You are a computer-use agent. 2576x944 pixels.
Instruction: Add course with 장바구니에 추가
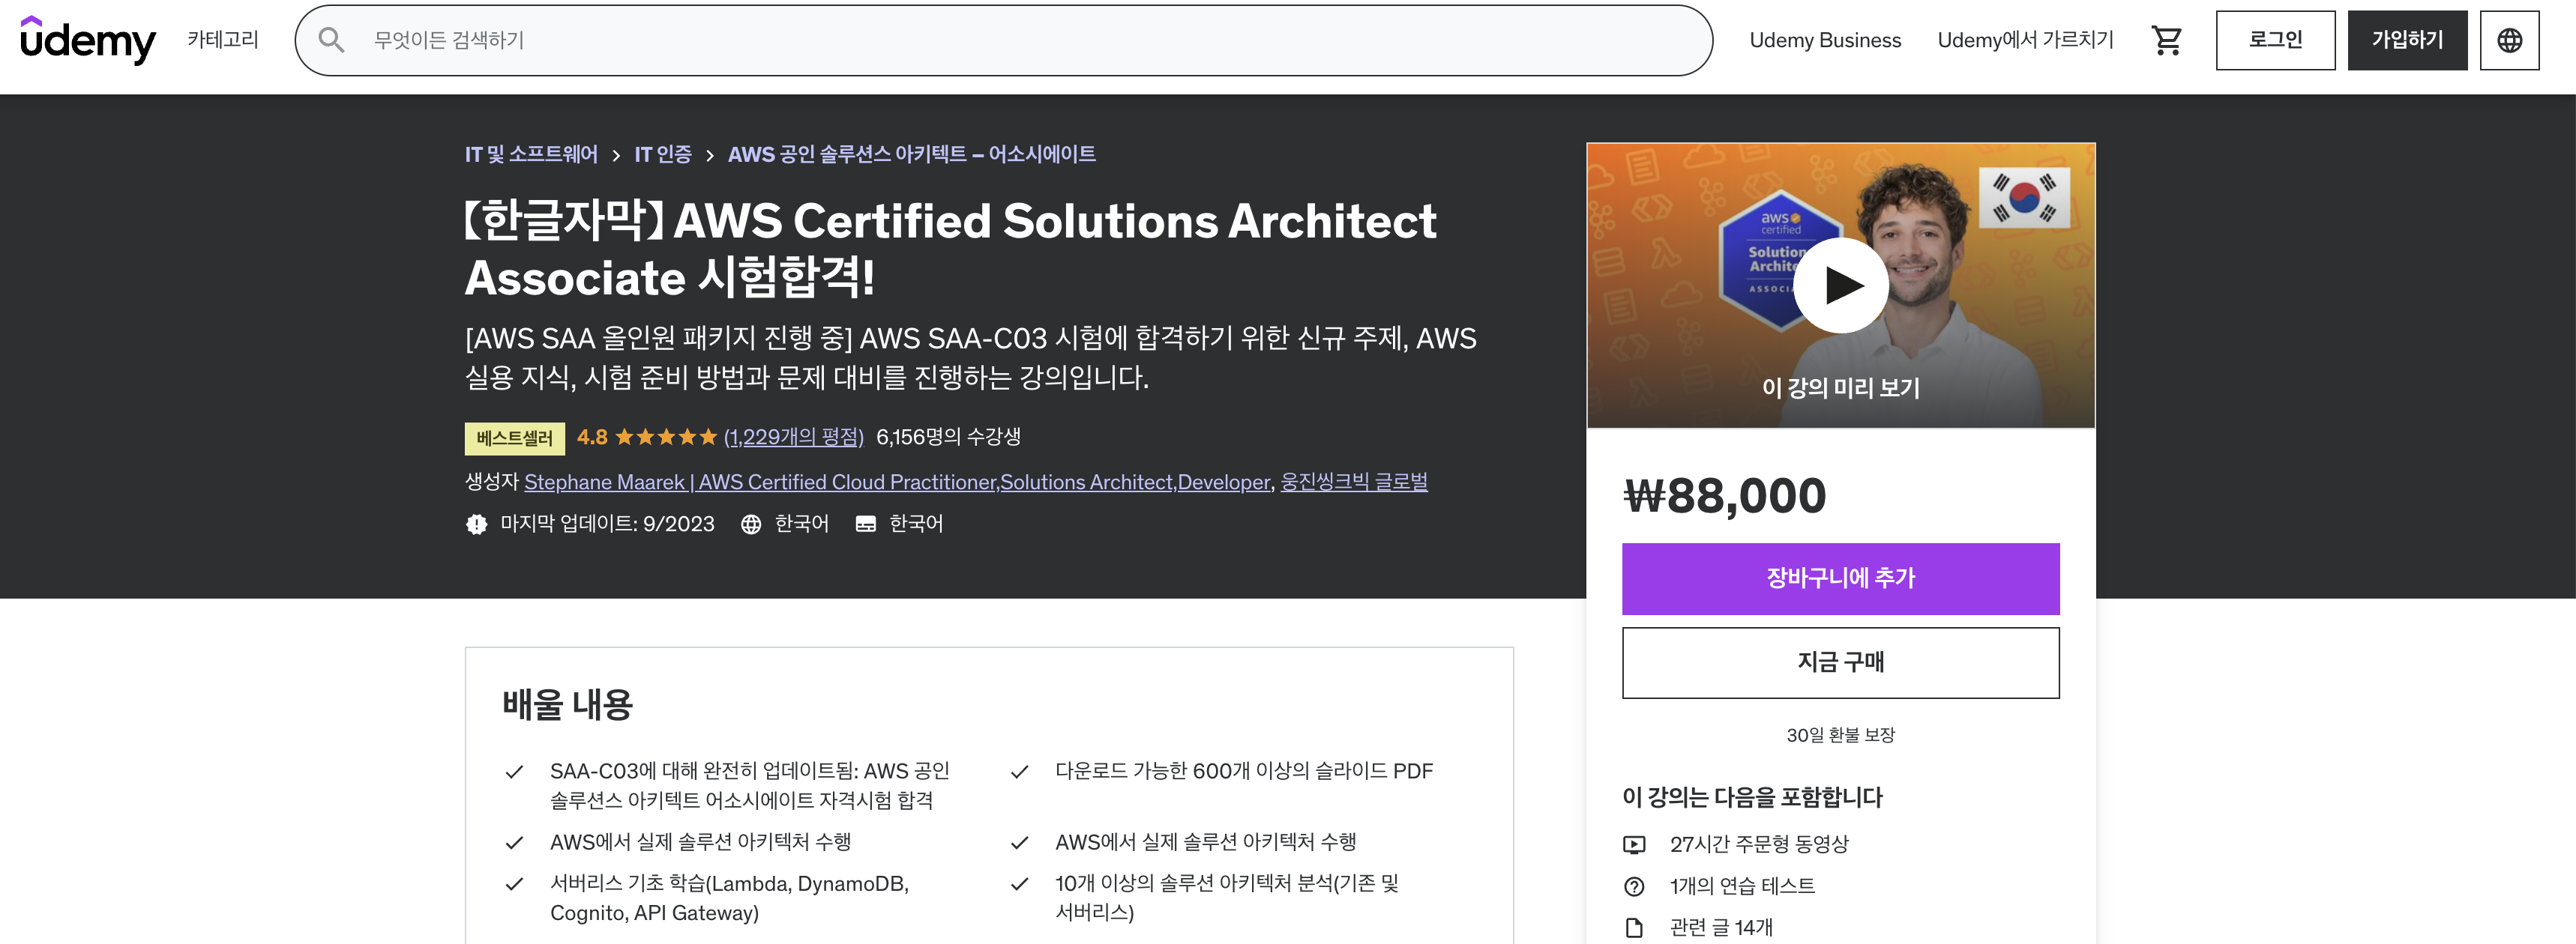point(1840,578)
